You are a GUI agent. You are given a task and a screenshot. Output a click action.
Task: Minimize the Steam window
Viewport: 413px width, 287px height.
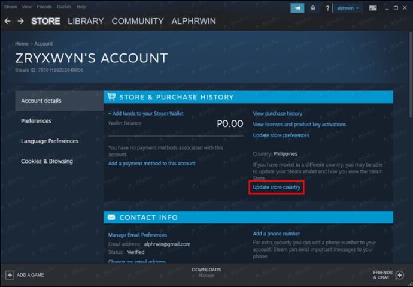(387, 8)
